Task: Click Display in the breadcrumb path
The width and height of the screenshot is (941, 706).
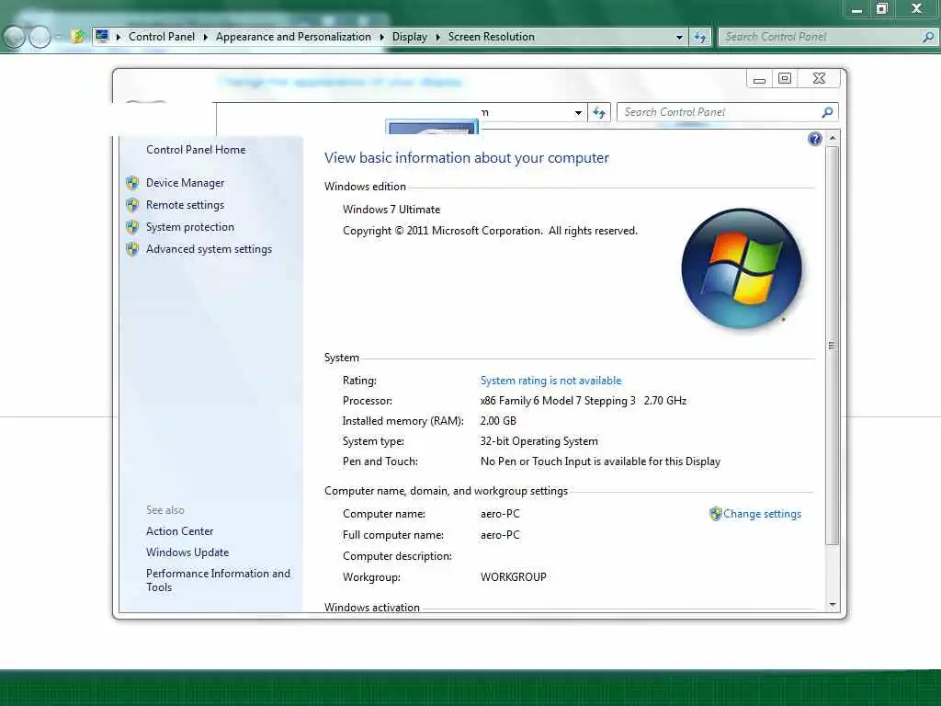Action: tap(410, 37)
